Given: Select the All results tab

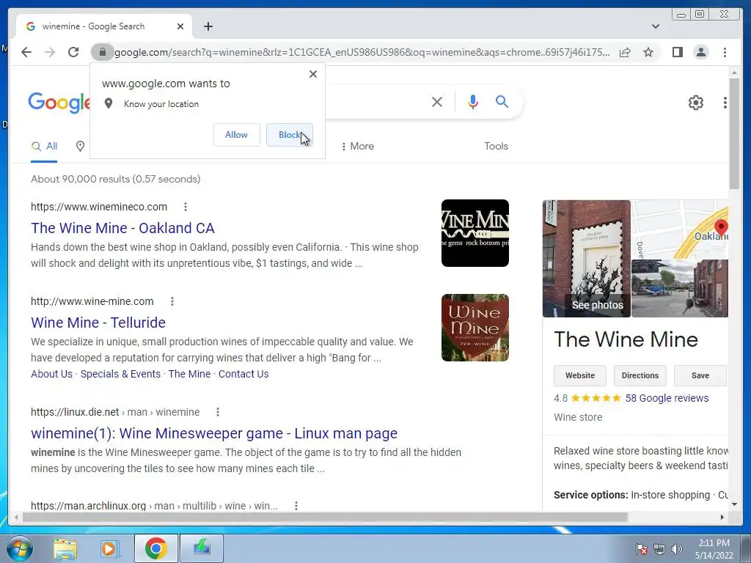Looking at the screenshot, I should (44, 147).
